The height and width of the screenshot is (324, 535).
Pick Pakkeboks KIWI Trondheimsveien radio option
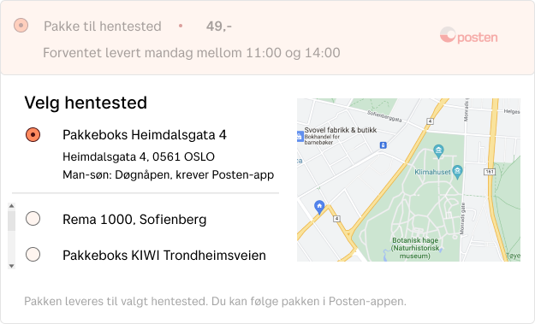point(33,255)
